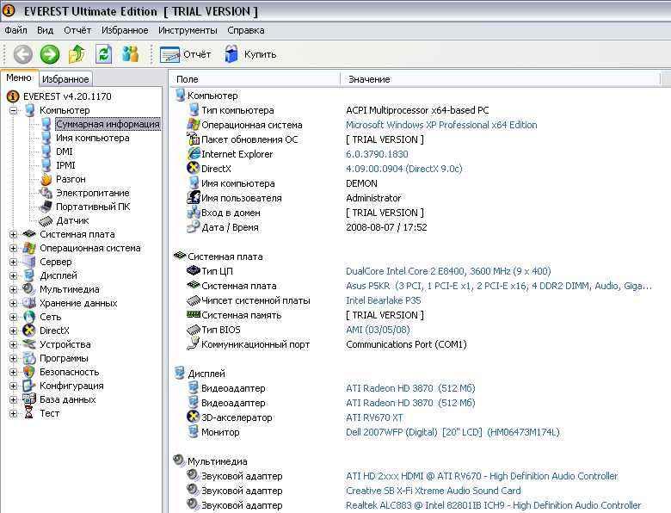Collapse the Компьютер tree node
Viewport: 671px width, 513px height.
[14, 110]
